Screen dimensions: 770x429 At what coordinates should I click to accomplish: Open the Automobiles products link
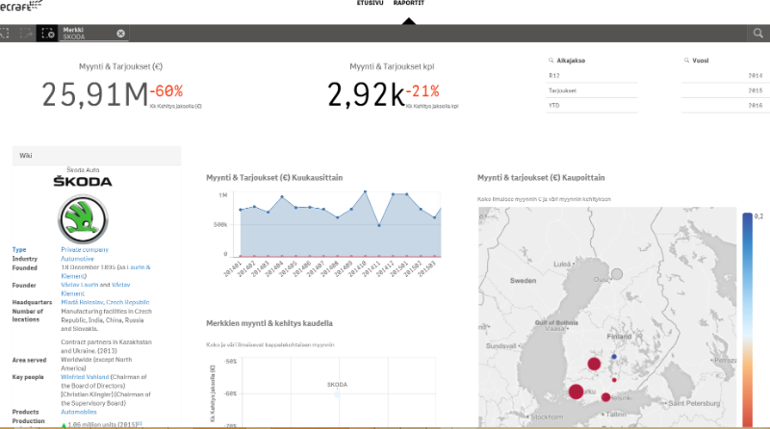pos(79,412)
